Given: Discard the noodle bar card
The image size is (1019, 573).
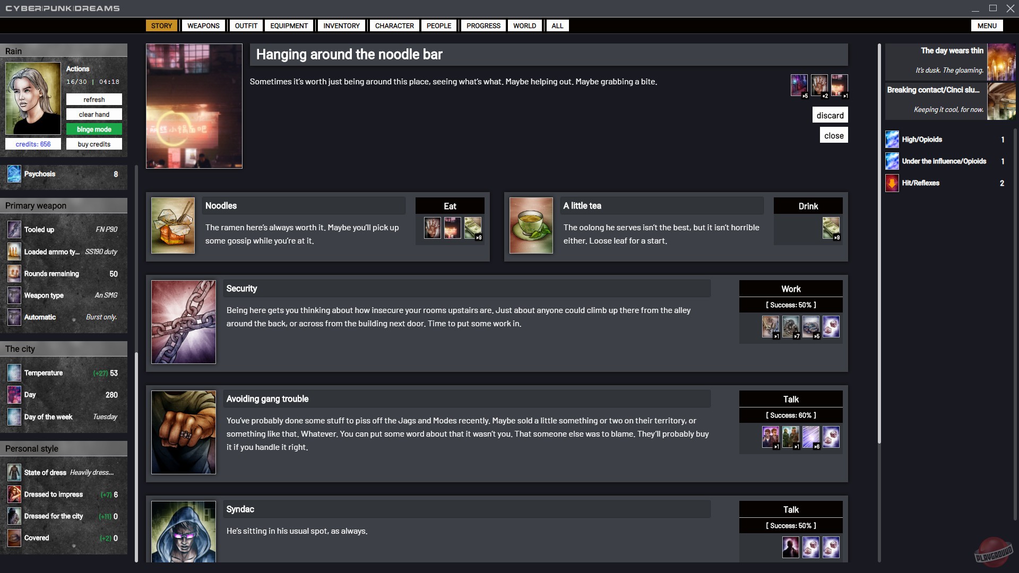Looking at the screenshot, I should coord(830,115).
